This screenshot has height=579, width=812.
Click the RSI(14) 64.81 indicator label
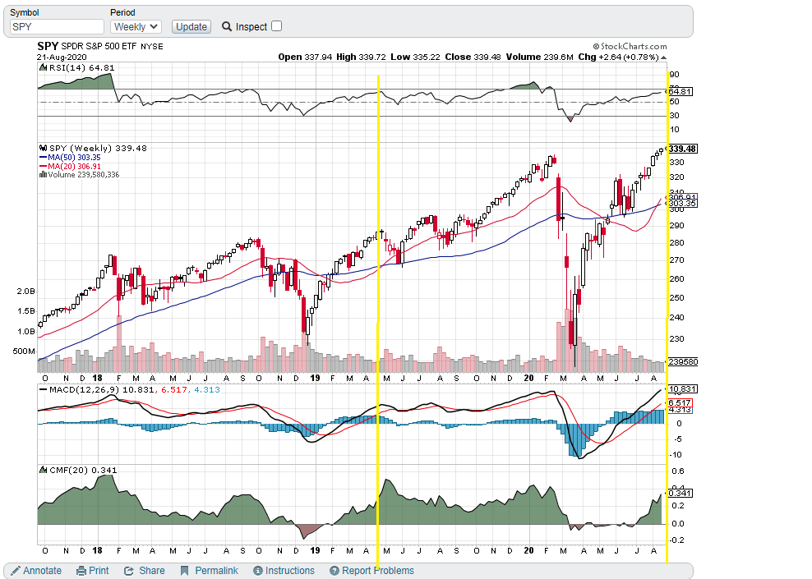(x=77, y=68)
